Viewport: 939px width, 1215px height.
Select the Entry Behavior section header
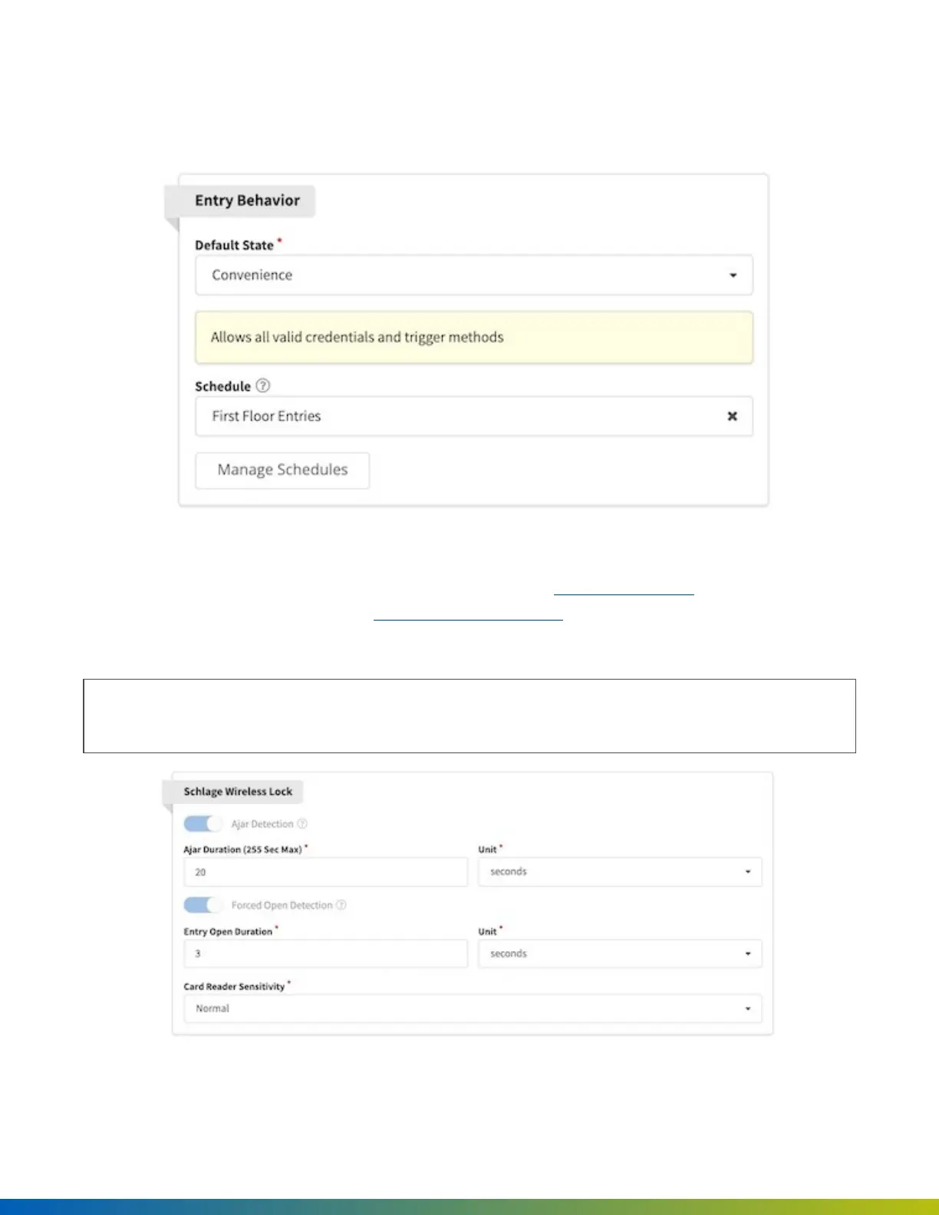[x=247, y=201]
